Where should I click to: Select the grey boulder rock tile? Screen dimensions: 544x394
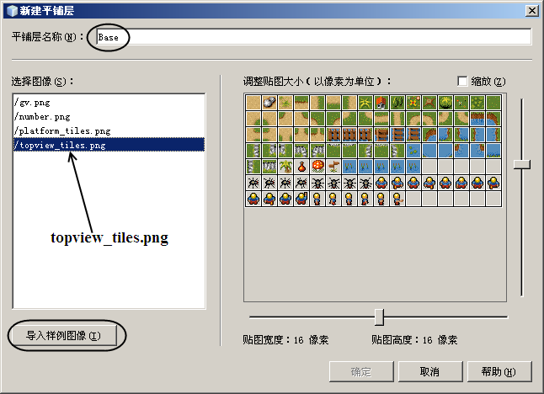pos(269,103)
